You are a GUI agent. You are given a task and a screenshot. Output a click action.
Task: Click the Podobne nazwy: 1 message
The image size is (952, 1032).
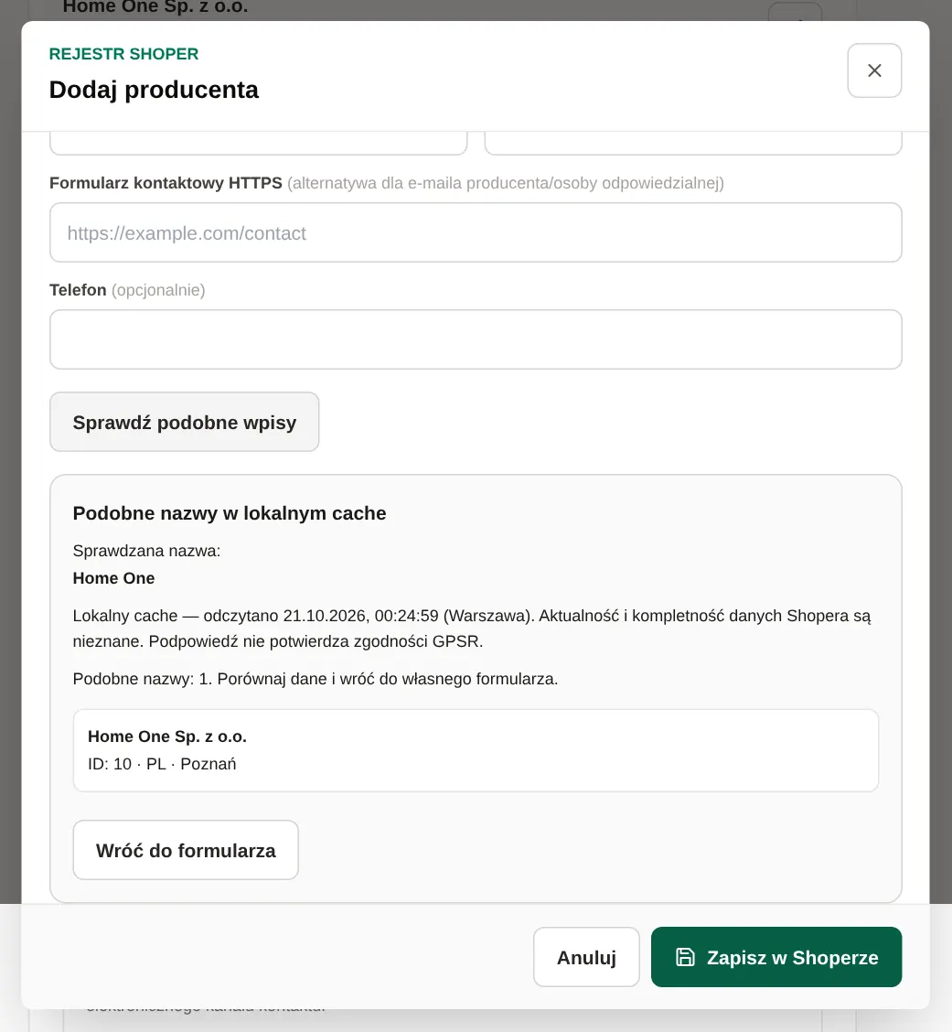pyautogui.click(x=316, y=679)
